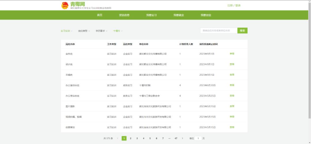Open 查看 link for 采编岗
311x144 pixels.
pyautogui.click(x=232, y=75)
